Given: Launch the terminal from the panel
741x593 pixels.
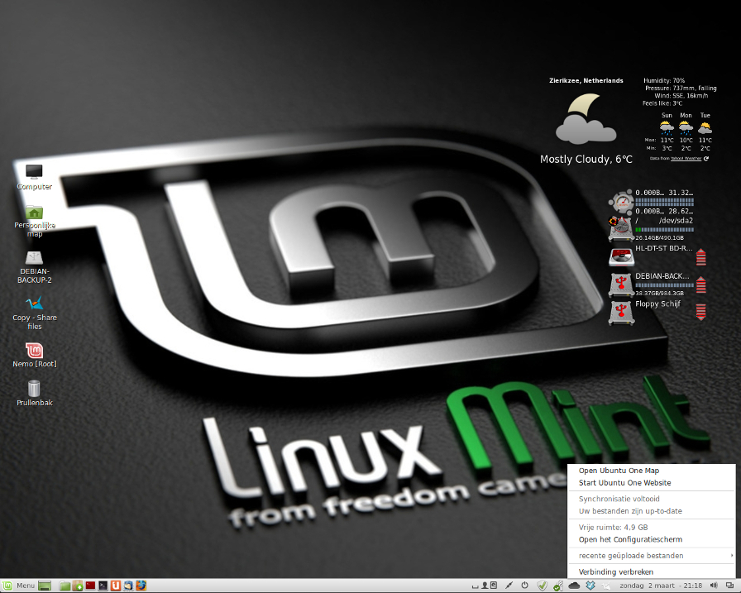Looking at the screenshot, I should point(103,586).
